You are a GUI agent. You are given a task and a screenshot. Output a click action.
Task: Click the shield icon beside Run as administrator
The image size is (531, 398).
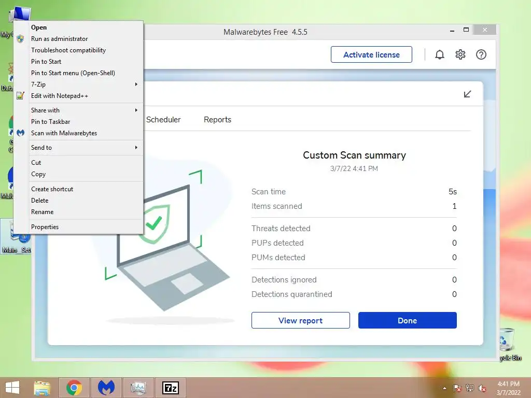click(x=20, y=39)
